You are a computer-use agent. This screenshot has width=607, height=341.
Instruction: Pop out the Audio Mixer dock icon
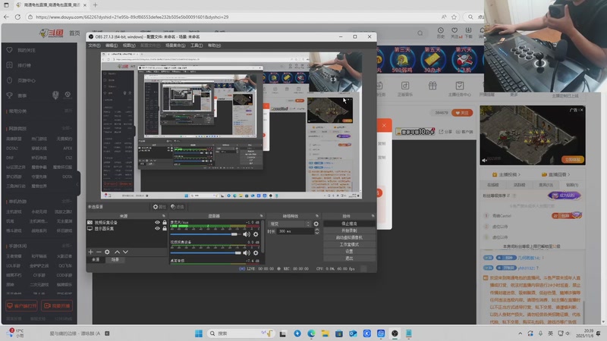(x=261, y=216)
